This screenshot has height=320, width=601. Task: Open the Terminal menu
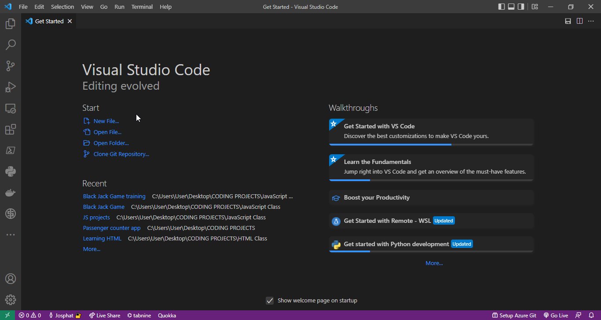point(142,7)
